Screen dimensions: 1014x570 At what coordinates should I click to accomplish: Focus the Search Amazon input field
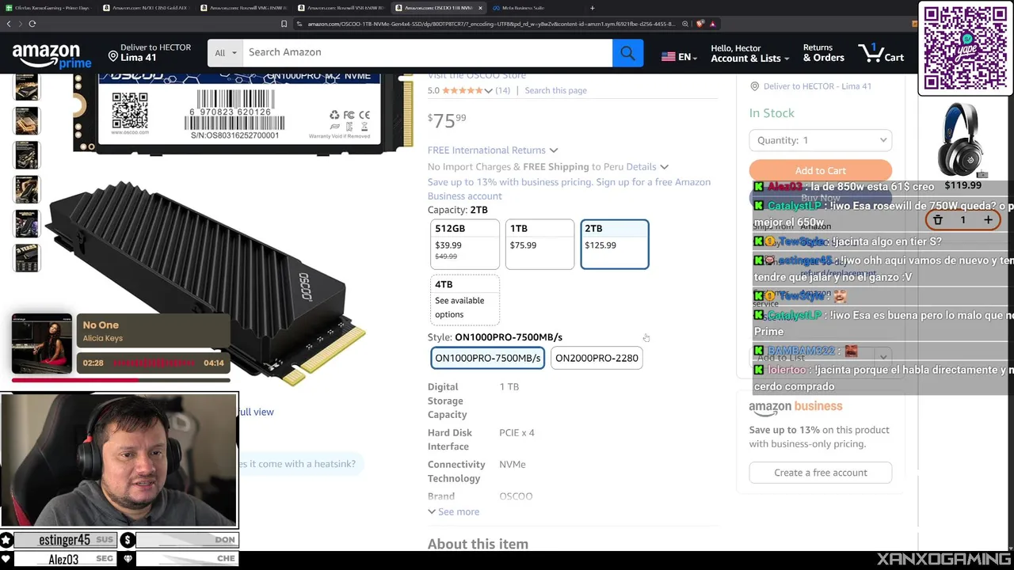point(428,52)
